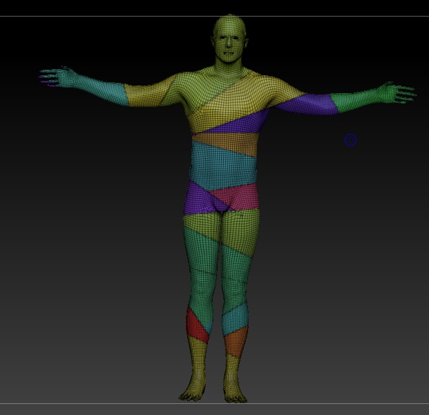The image size is (429, 415).
Task: Click the orange polygroup on the lower leg
Action: coord(236,342)
